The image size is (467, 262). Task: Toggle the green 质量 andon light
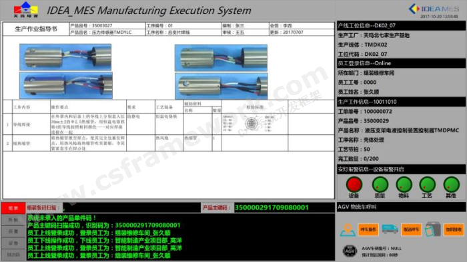coord(380,185)
